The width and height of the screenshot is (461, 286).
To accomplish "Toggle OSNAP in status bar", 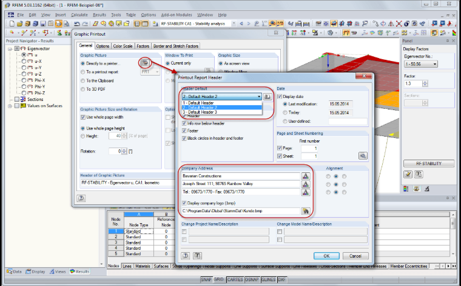I will 252,279.
